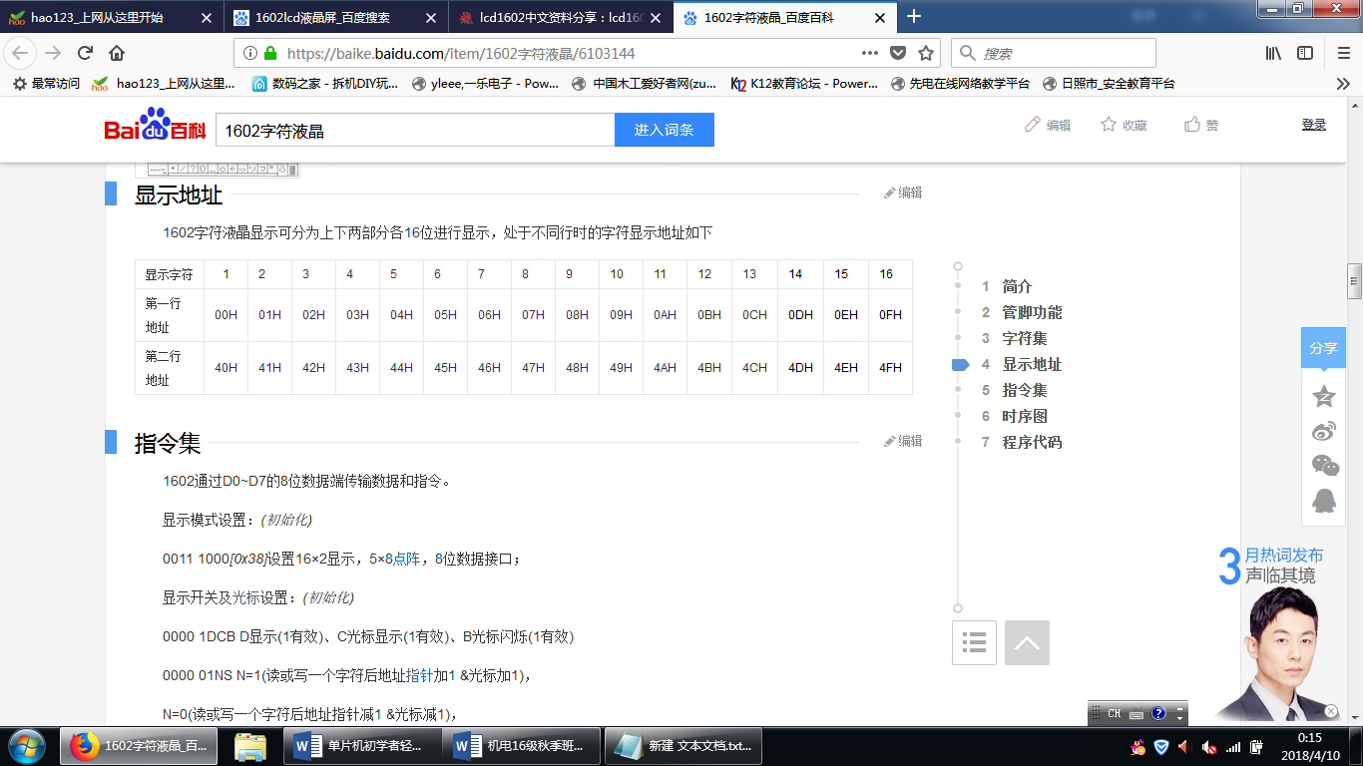Click the 登录 link

(1314, 125)
